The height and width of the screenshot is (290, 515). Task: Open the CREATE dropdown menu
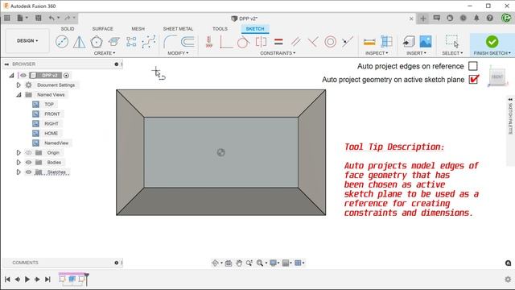(x=105, y=53)
